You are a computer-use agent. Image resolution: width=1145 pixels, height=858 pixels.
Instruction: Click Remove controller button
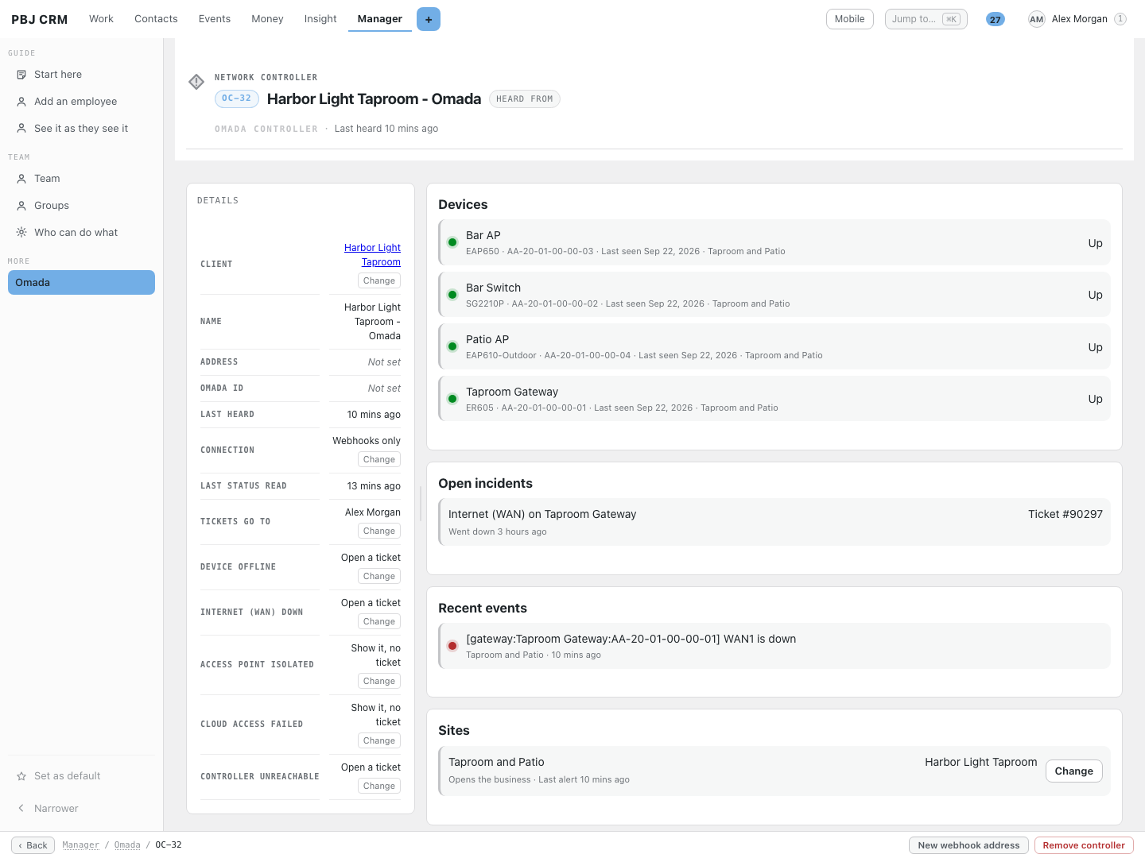pos(1084,845)
